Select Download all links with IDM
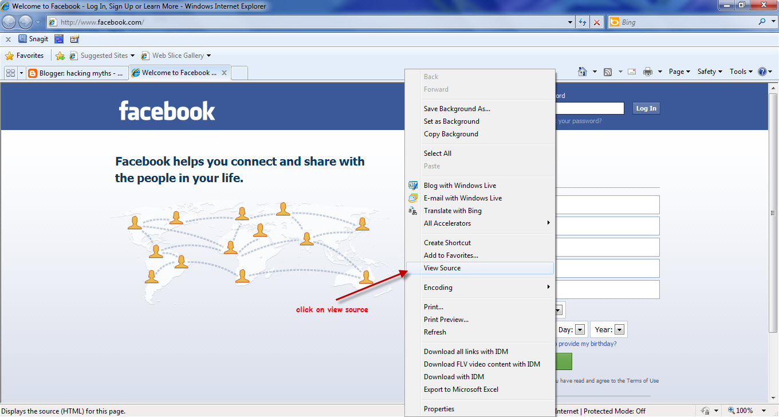Image resolution: width=779 pixels, height=417 pixels. pos(480,352)
